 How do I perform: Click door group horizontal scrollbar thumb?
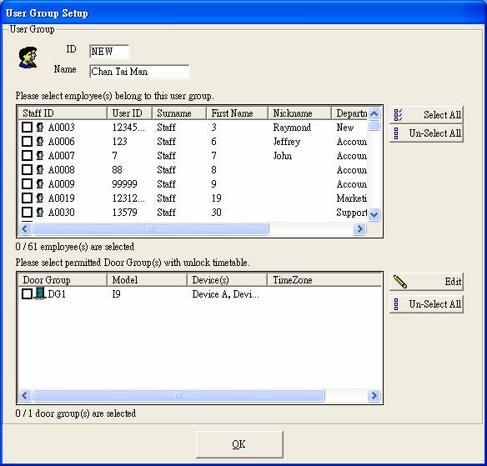(178, 395)
